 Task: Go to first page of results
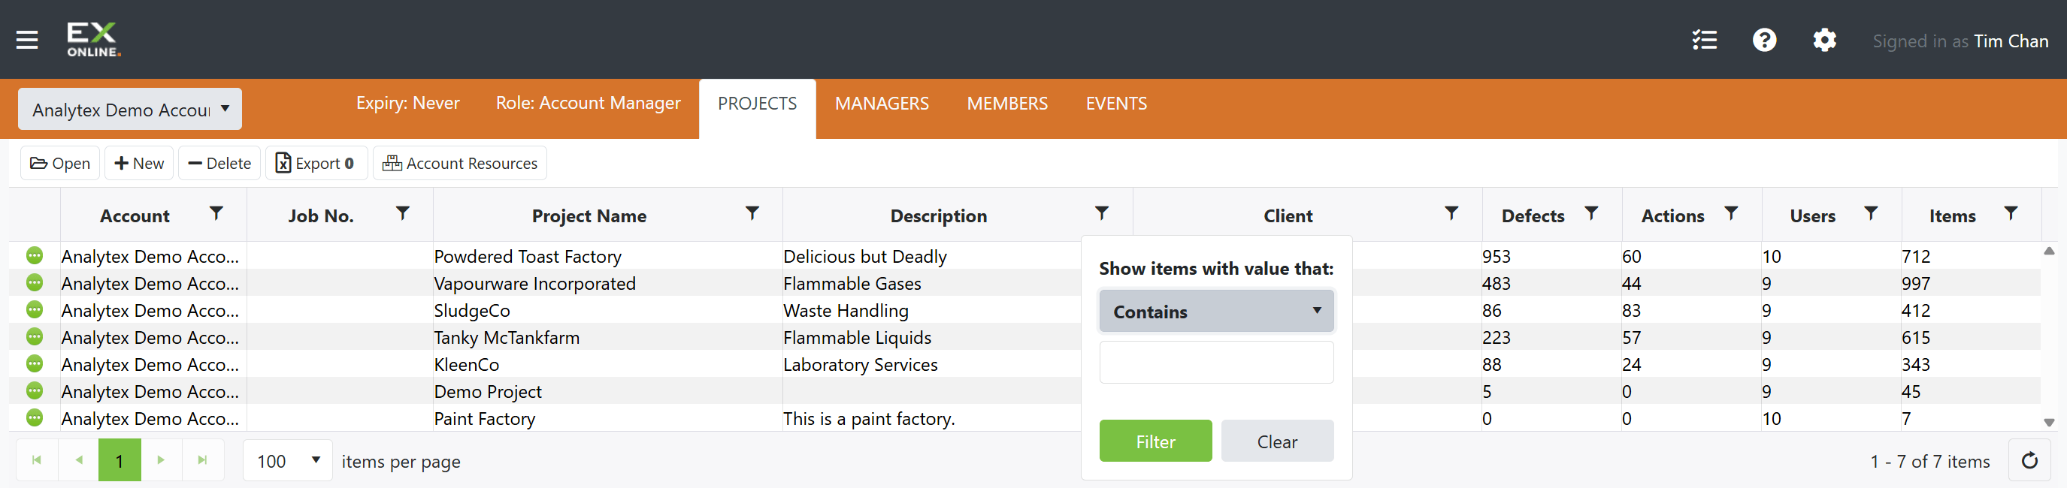(37, 460)
